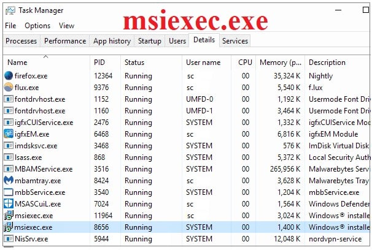Click the firefox.exe globe icon
Image resolution: width=372 pixels, height=250 pixels.
click(9, 76)
